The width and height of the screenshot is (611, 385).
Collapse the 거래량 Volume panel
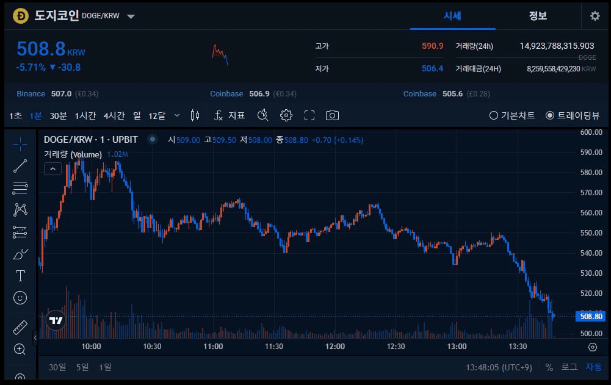(52, 168)
